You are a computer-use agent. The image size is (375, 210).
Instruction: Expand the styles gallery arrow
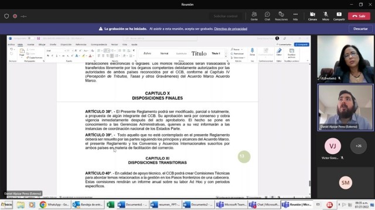(226, 57)
